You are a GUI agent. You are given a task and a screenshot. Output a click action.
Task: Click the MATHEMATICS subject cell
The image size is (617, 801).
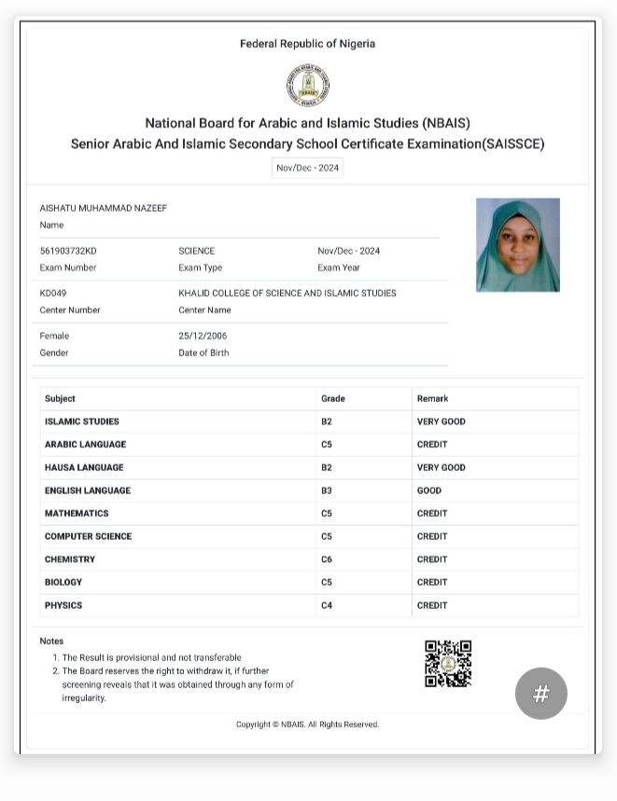pos(77,514)
